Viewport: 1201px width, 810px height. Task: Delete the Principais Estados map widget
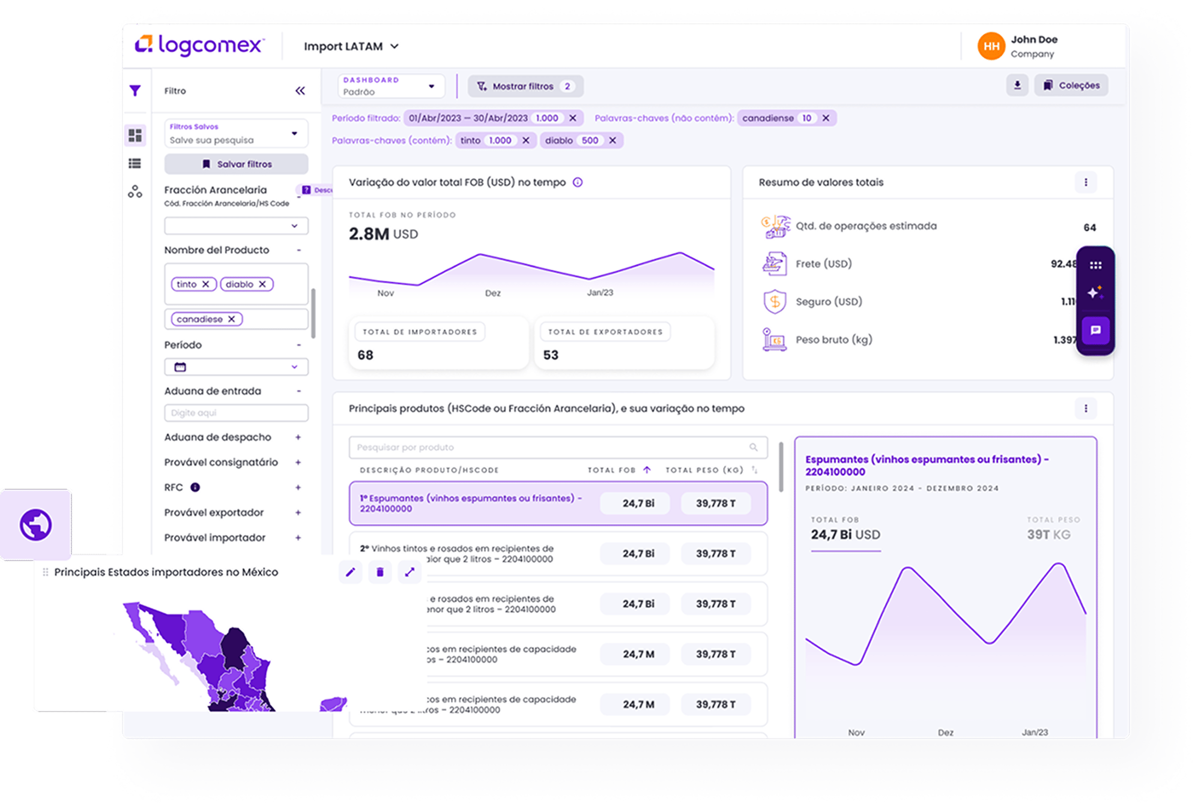point(380,572)
